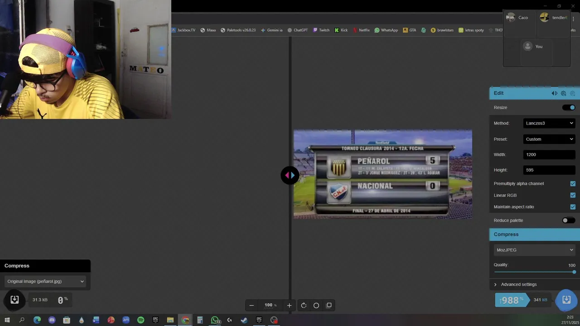Zoom in with the plus button
This screenshot has width=580, height=326.
click(x=289, y=305)
